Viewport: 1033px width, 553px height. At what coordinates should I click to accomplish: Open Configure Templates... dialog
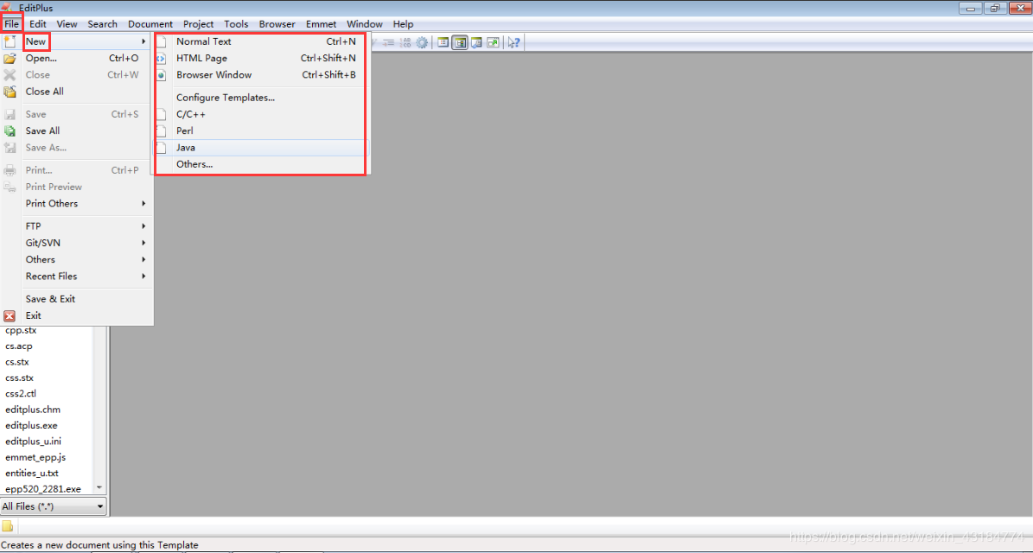(x=226, y=98)
